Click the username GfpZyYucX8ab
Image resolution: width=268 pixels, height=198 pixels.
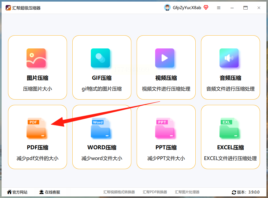tap(187, 8)
